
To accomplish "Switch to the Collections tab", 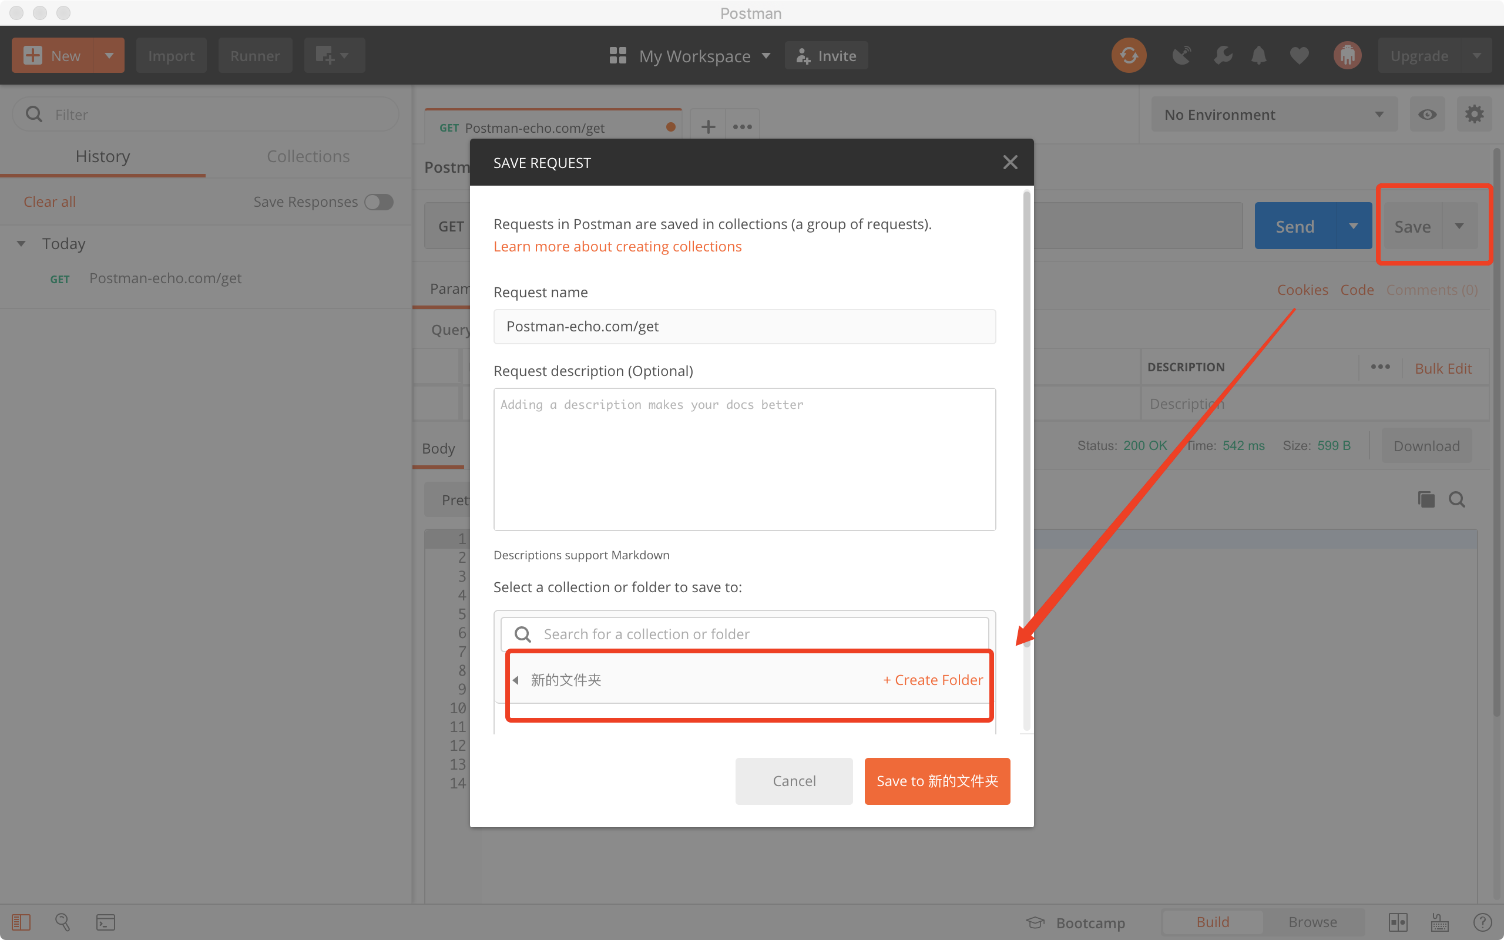I will tap(308, 156).
